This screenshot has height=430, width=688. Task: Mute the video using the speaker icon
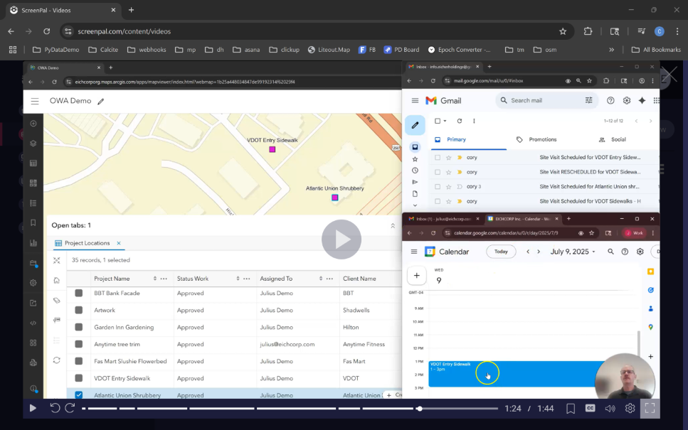(610, 408)
